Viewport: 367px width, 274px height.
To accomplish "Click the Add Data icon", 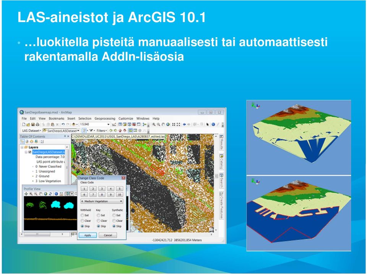I will (x=73, y=124).
